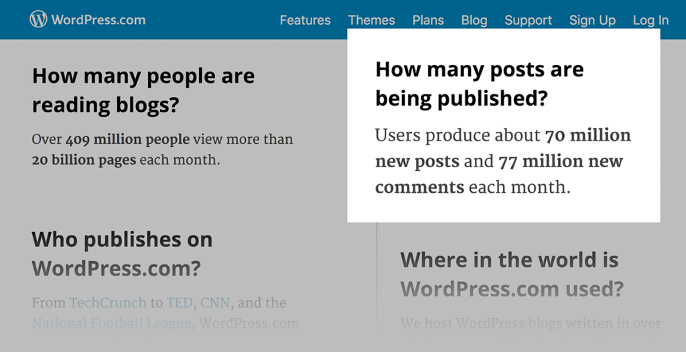
Task: Click the WordPress circular logo icon
Action: point(39,19)
